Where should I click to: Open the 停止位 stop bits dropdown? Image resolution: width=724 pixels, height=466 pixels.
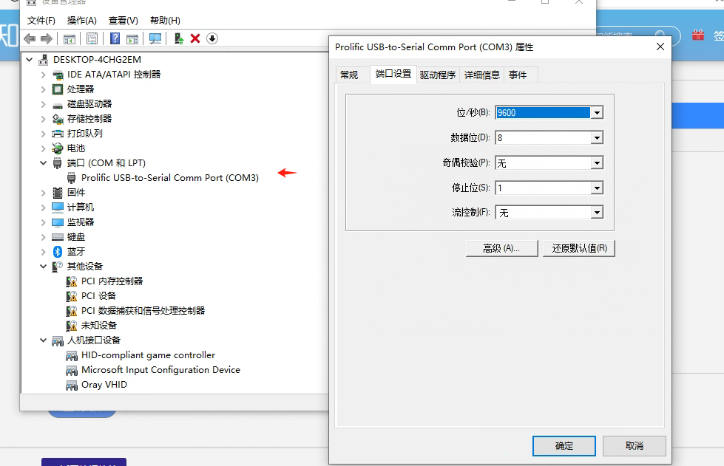597,188
